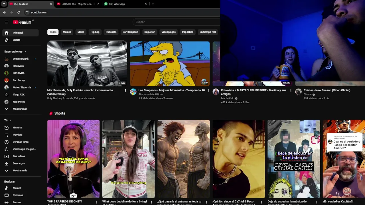Go to Principal in the sidebar
Image resolution: width=365 pixels, height=205 pixels.
[20, 33]
